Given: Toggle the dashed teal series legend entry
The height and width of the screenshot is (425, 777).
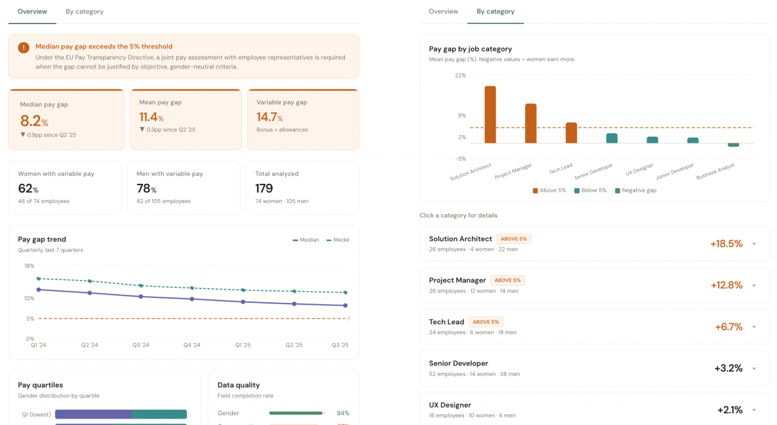Looking at the screenshot, I should pyautogui.click(x=338, y=240).
